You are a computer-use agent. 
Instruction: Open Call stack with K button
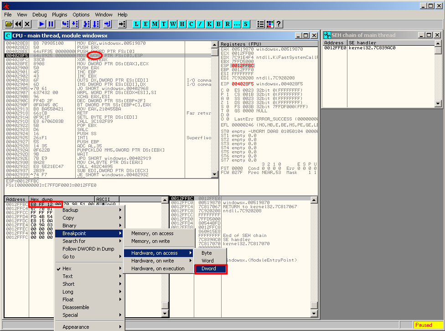pyautogui.click(x=210, y=24)
